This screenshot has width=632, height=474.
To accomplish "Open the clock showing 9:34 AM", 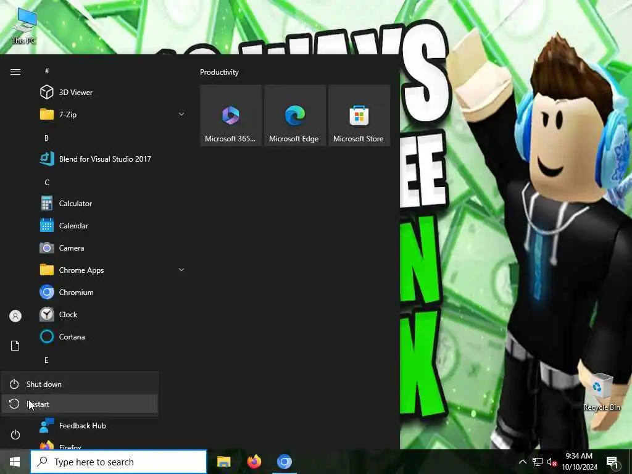I will (579, 462).
